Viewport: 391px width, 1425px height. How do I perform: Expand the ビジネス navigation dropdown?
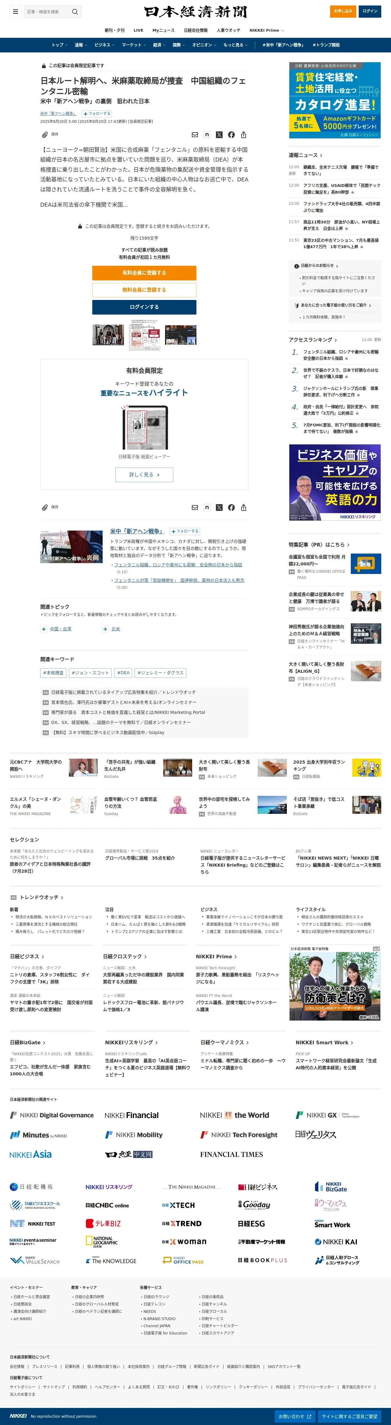[104, 45]
